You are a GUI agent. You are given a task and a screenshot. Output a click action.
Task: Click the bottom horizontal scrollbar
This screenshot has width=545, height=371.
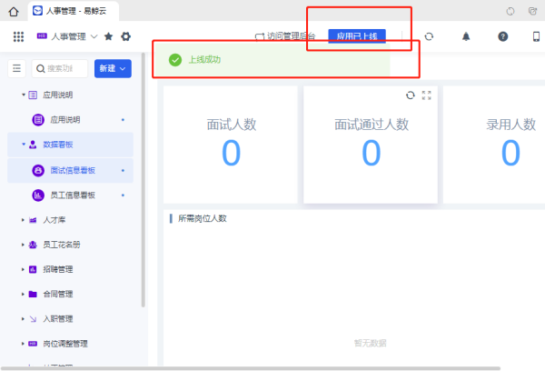(251, 368)
